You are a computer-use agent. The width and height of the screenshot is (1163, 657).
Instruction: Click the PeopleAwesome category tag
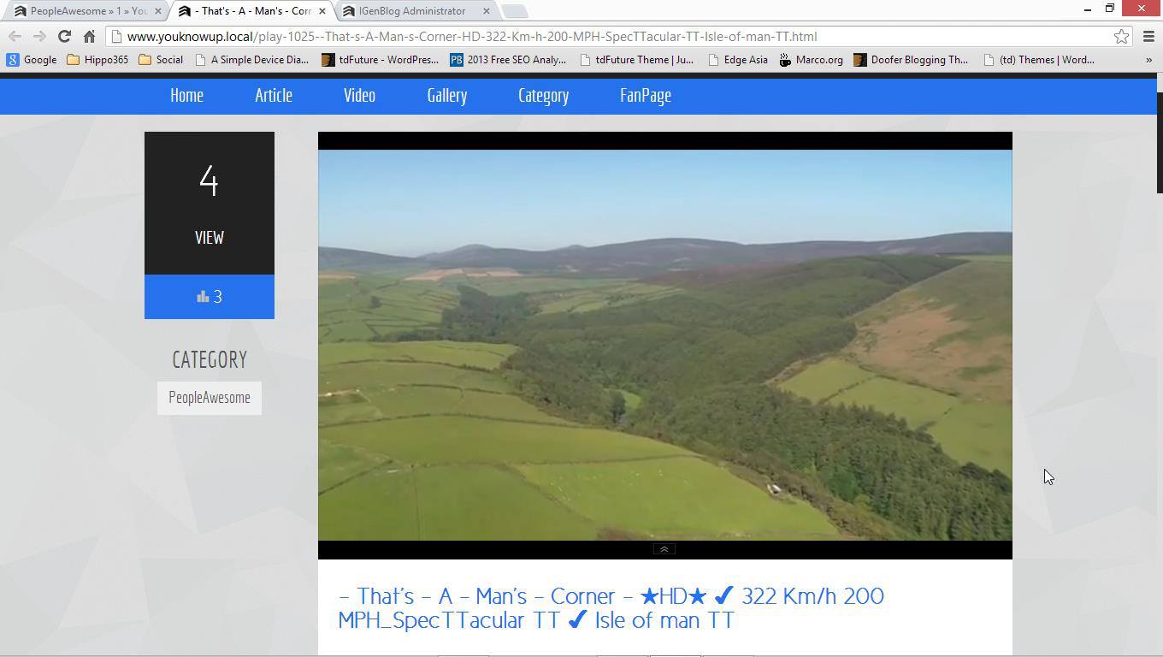(210, 398)
